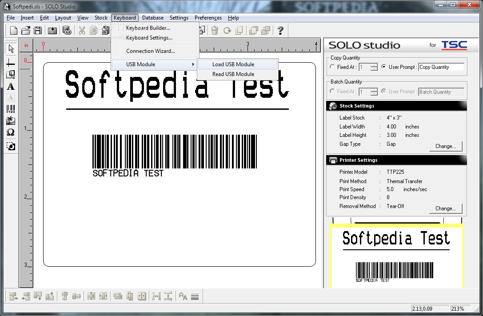Create a new label with the blank page icon
483x316 pixels.
coord(14,30)
